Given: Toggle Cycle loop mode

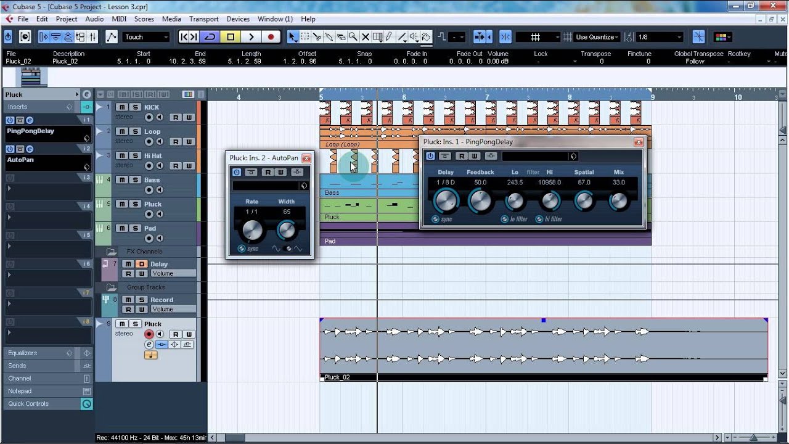Looking at the screenshot, I should click(210, 37).
